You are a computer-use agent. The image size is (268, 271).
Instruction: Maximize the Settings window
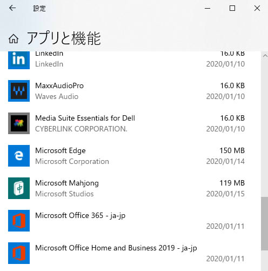click(232, 8)
